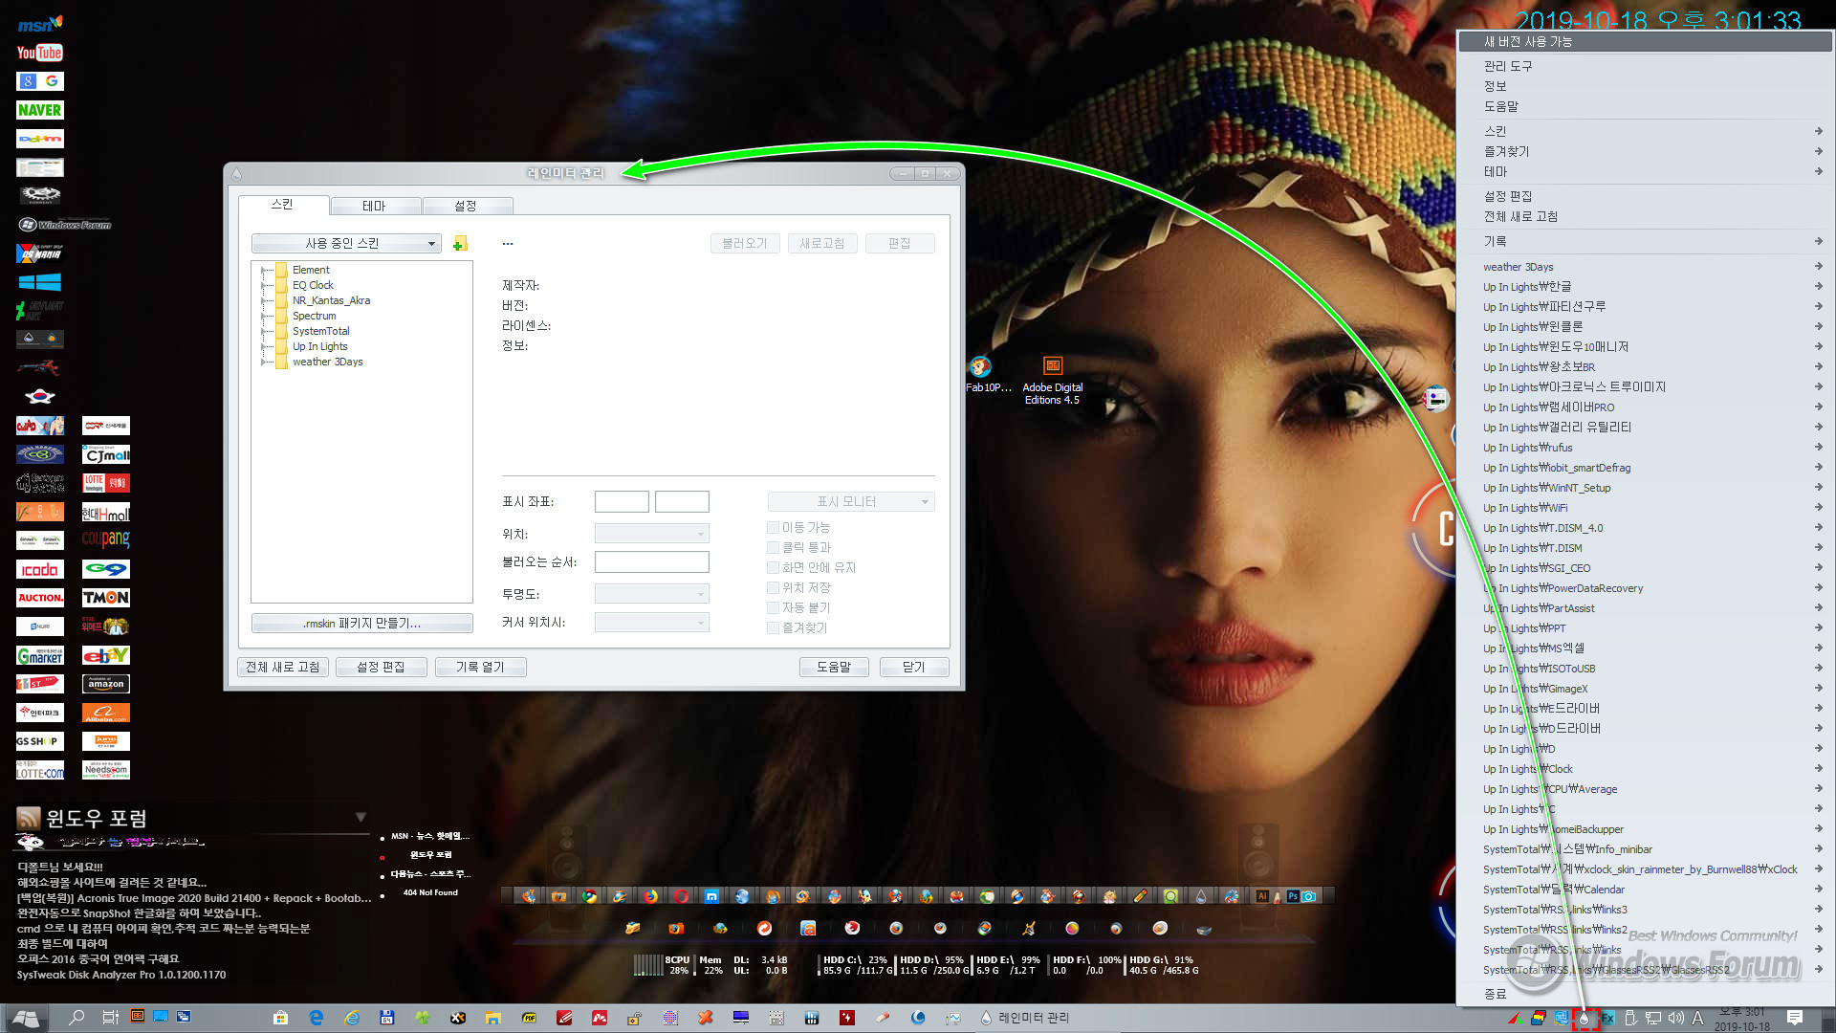Launch Chrome from the desktop dock
Screen dimensions: 1836x1033
(590, 896)
